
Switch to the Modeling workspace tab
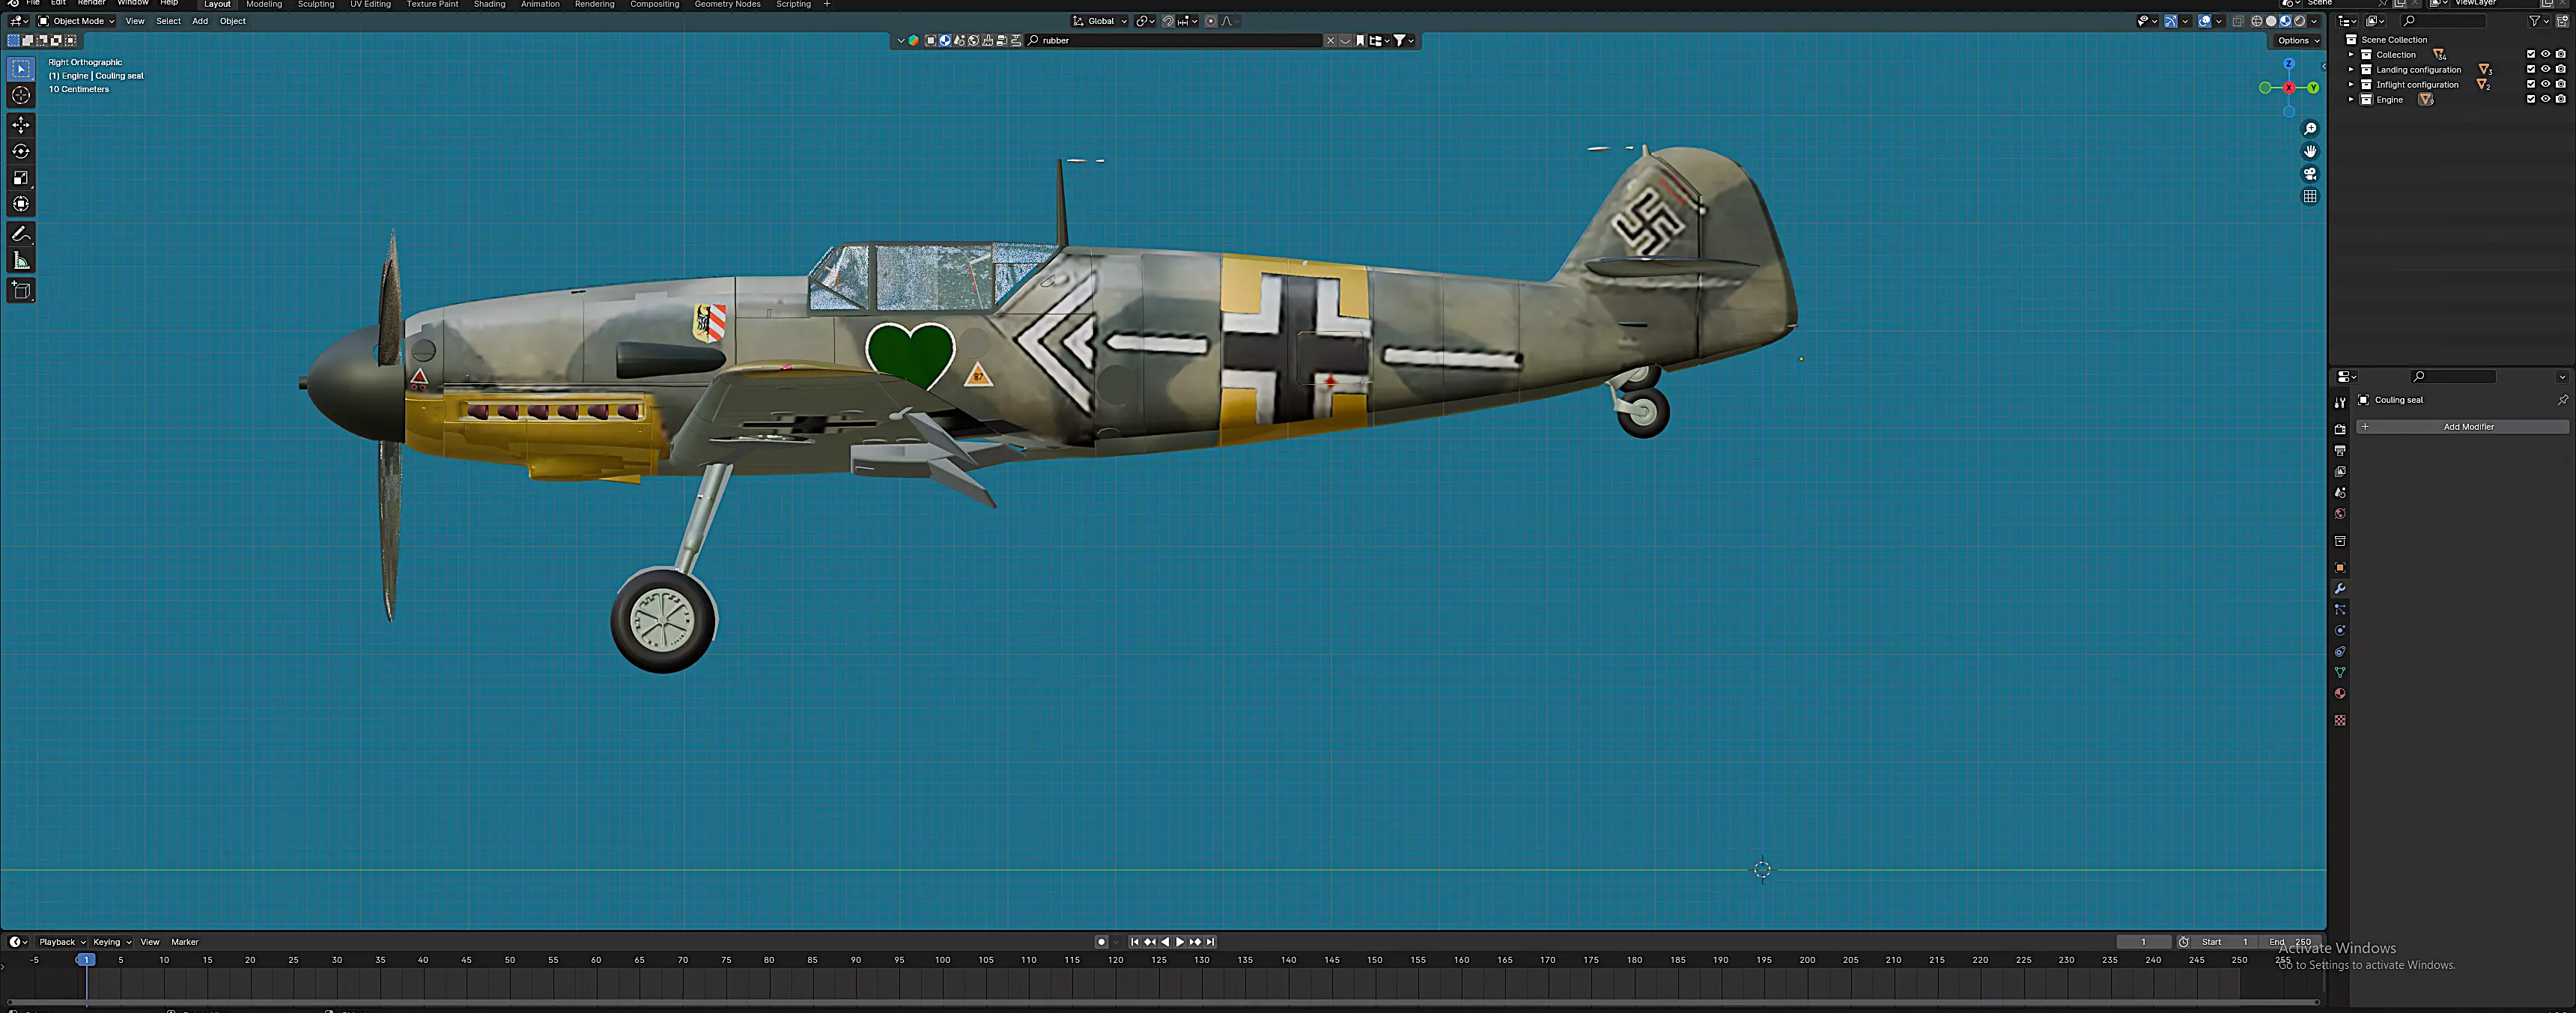tap(264, 5)
